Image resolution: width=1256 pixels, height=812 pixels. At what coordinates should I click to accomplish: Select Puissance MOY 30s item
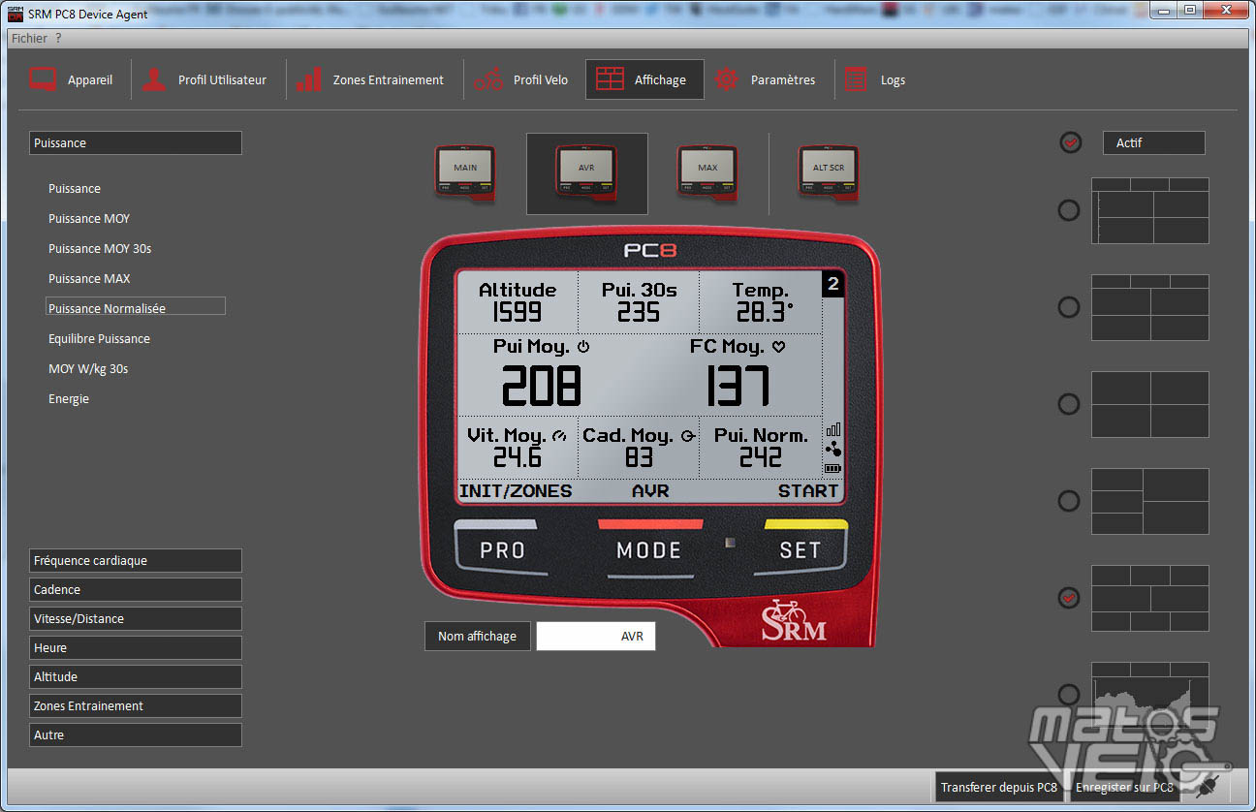click(x=100, y=248)
